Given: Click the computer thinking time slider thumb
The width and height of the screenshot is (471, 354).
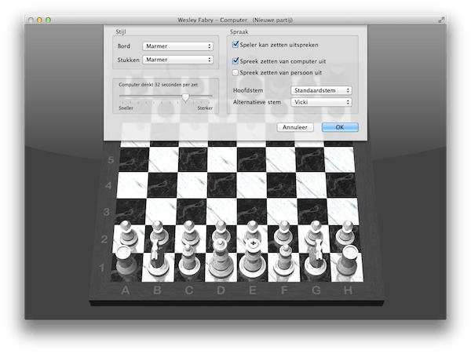Looking at the screenshot, I should point(185,97).
